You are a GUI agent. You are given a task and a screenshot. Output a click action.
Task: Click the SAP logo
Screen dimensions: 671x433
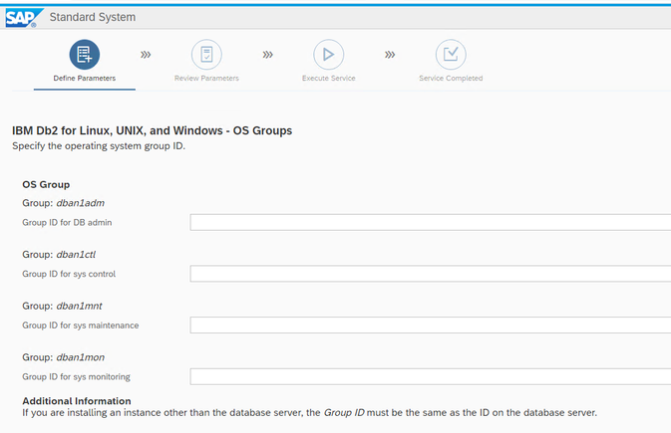24,18
